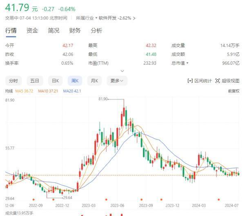Click the 最低 value 41.48

coord(151,54)
